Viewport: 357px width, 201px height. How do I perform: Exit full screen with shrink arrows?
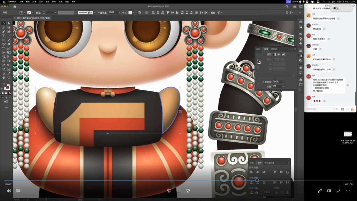coord(338,191)
